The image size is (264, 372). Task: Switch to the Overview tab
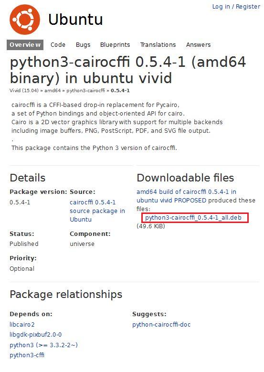click(25, 45)
